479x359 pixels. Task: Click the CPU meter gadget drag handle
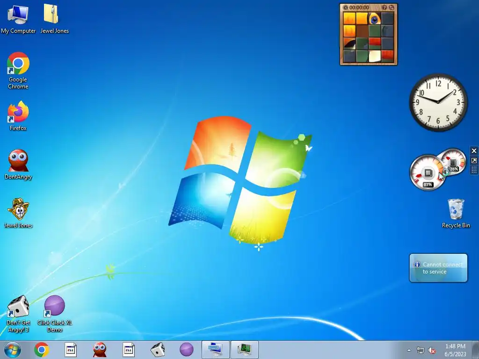[474, 170]
